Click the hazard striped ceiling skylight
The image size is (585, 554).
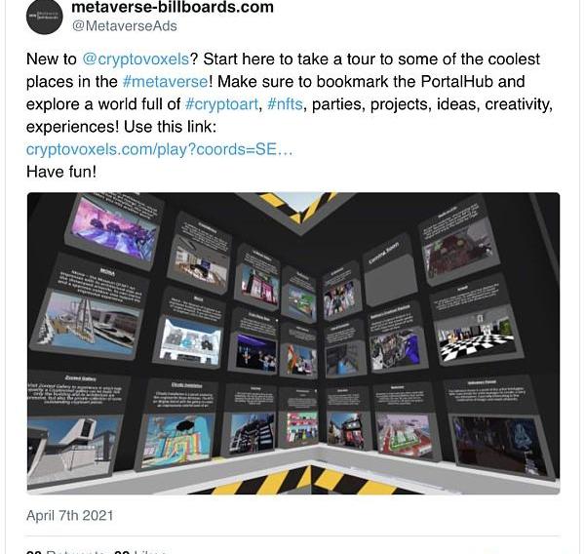point(298,208)
